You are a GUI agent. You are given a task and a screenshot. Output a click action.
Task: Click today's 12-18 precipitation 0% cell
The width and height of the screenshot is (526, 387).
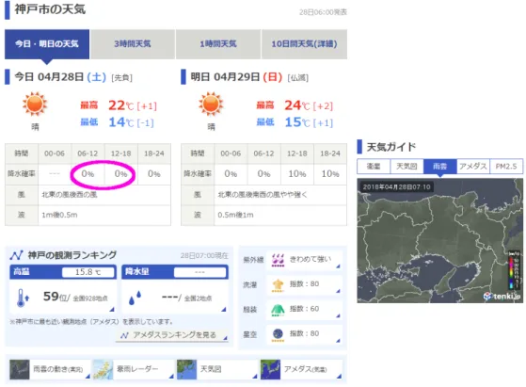[121, 174]
